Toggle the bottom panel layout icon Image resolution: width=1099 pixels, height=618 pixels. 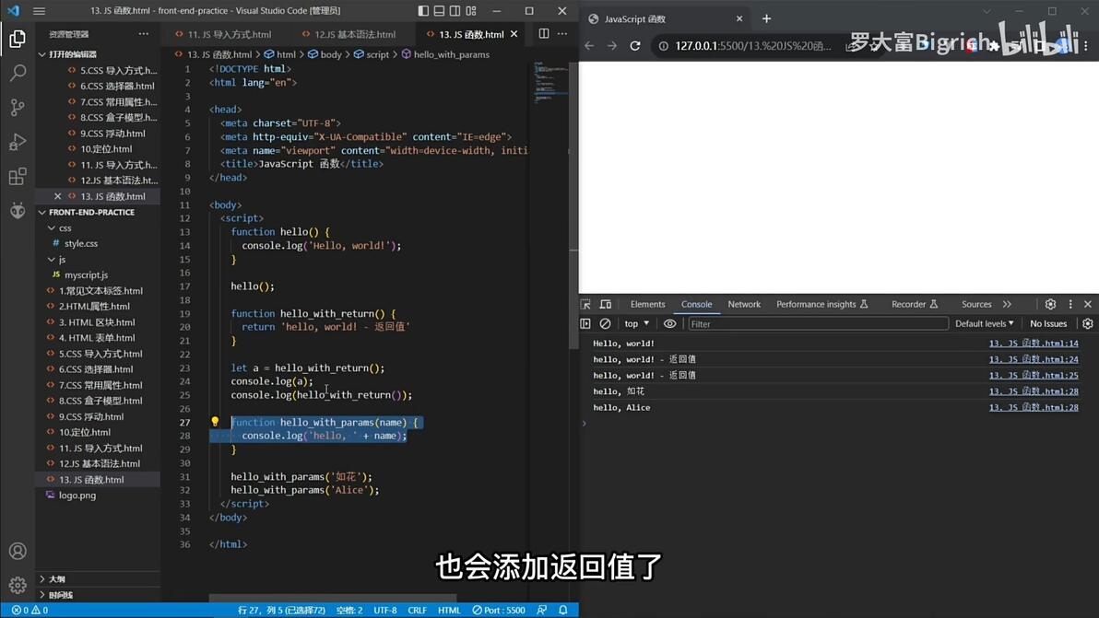(x=439, y=10)
